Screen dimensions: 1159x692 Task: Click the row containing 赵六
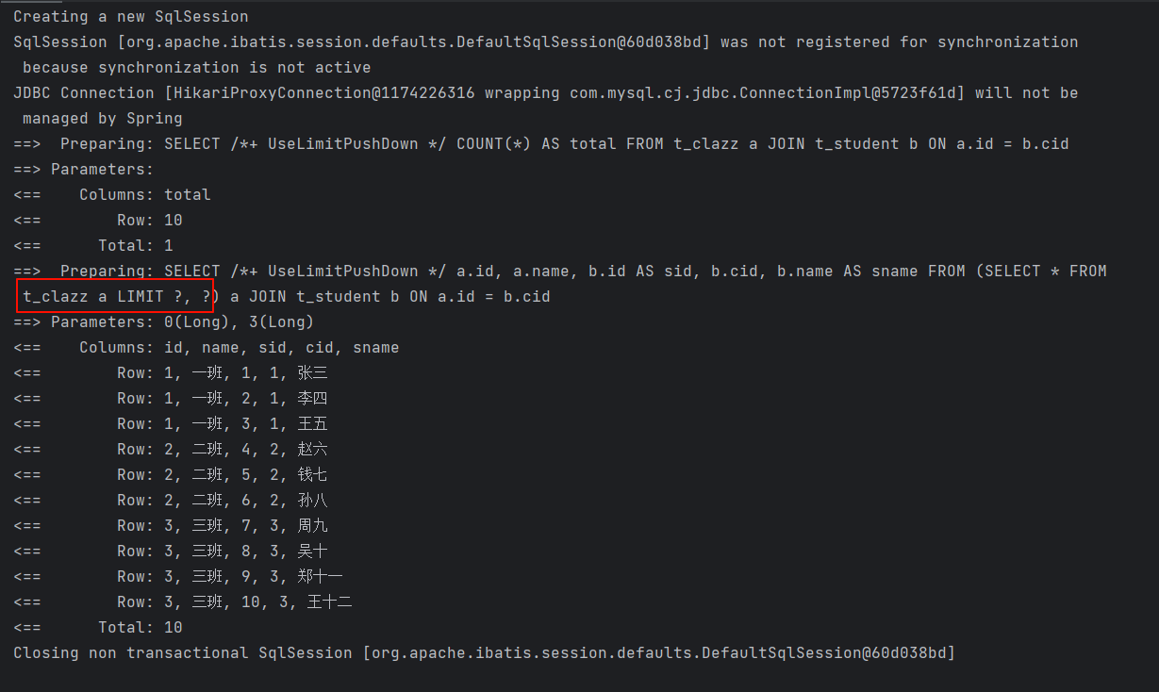tap(222, 450)
